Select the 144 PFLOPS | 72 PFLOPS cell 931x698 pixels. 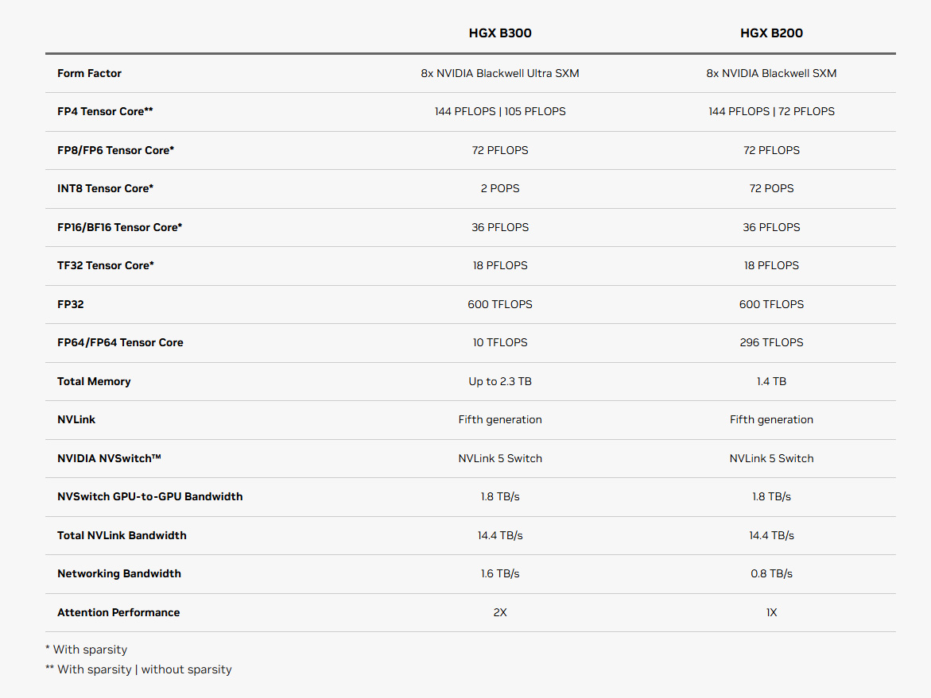pyautogui.click(x=771, y=111)
